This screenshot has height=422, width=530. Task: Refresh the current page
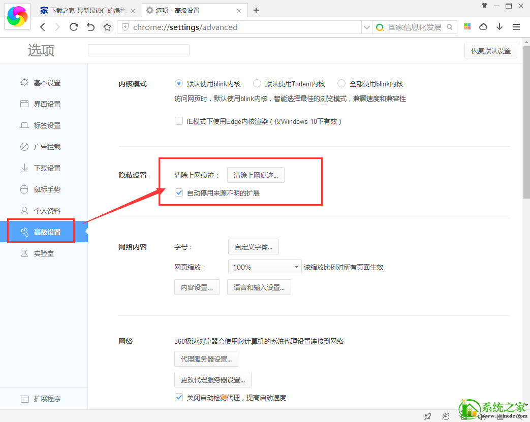(x=73, y=27)
